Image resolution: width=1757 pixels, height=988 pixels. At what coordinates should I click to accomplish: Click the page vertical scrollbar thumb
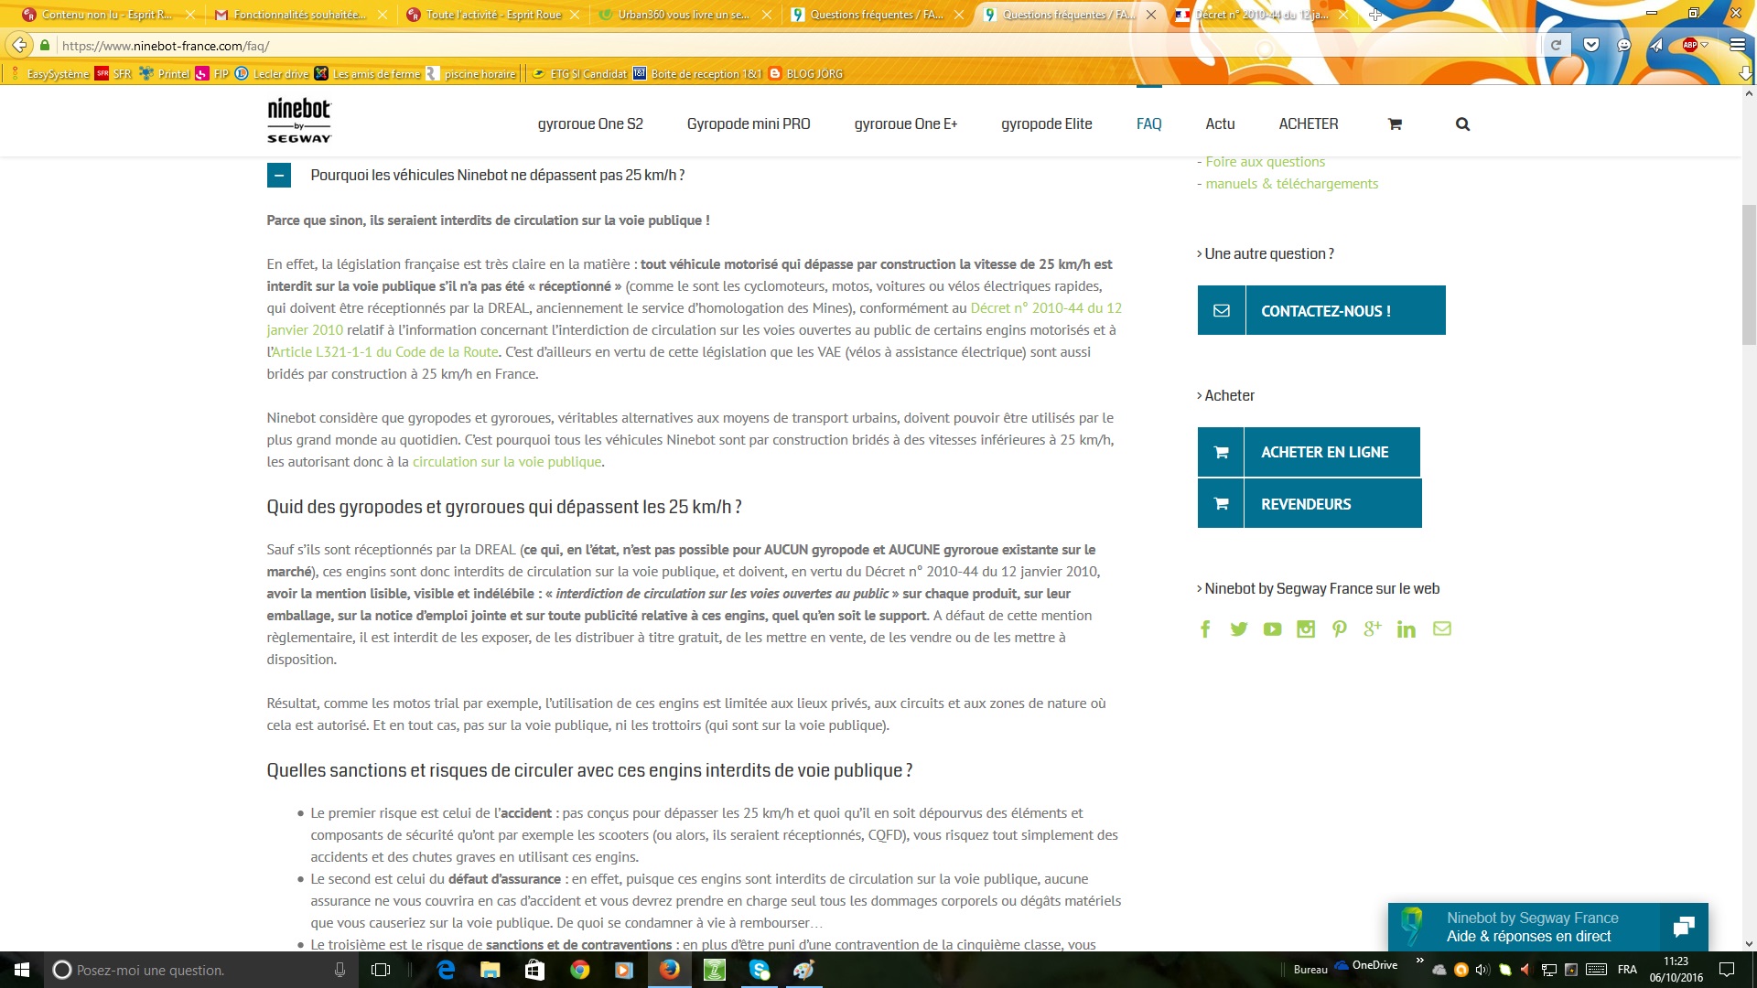coord(1749,274)
